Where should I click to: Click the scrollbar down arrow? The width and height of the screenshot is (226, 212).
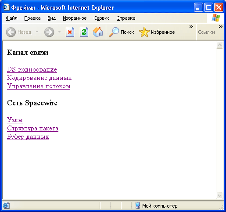(x=220, y=195)
